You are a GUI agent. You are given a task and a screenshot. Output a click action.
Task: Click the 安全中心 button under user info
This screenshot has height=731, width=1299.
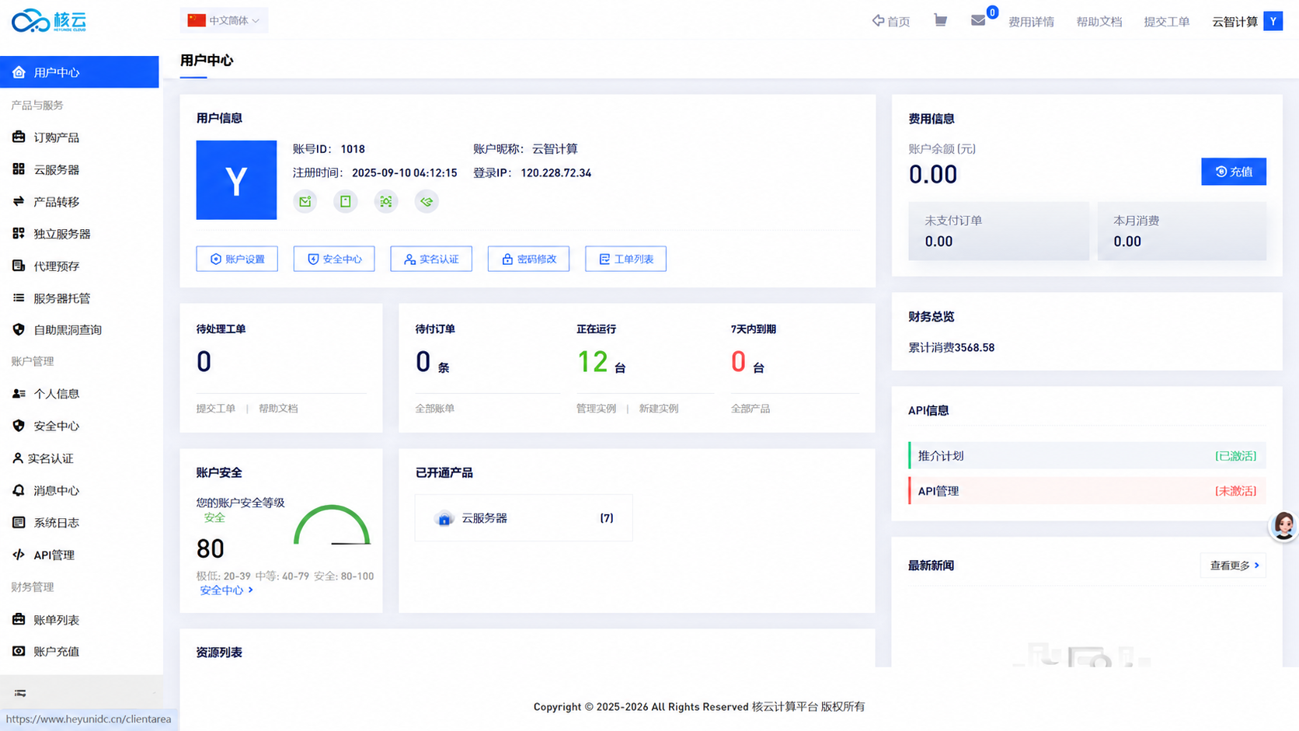pyautogui.click(x=334, y=259)
